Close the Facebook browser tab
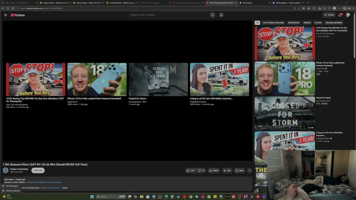This screenshot has height=200, width=356. (x=269, y=3)
